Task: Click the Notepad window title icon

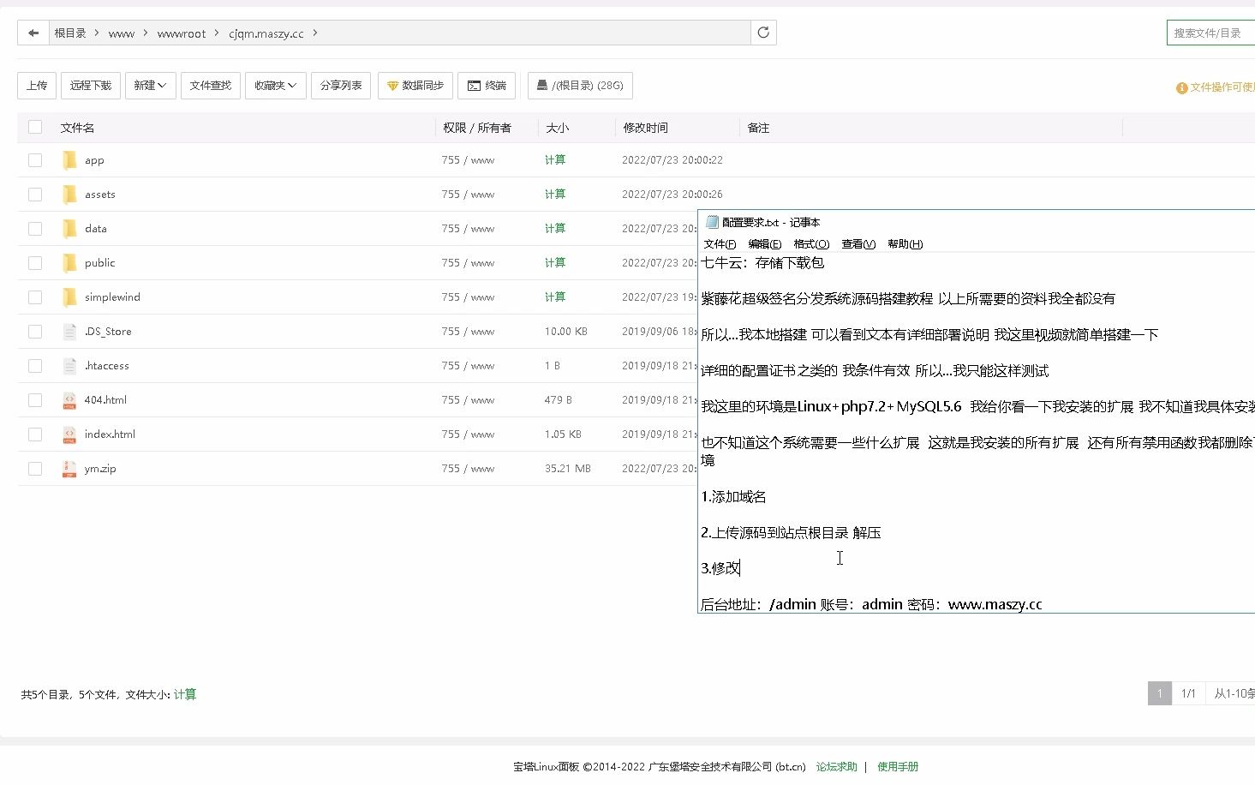Action: point(711,222)
